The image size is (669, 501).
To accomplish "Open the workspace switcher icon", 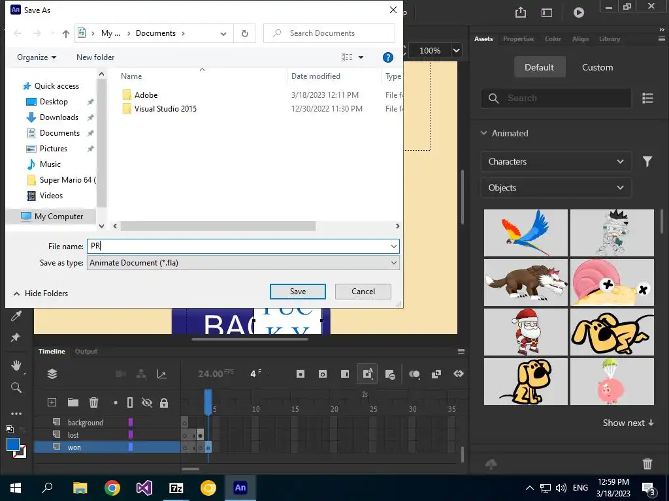I will pos(547,13).
